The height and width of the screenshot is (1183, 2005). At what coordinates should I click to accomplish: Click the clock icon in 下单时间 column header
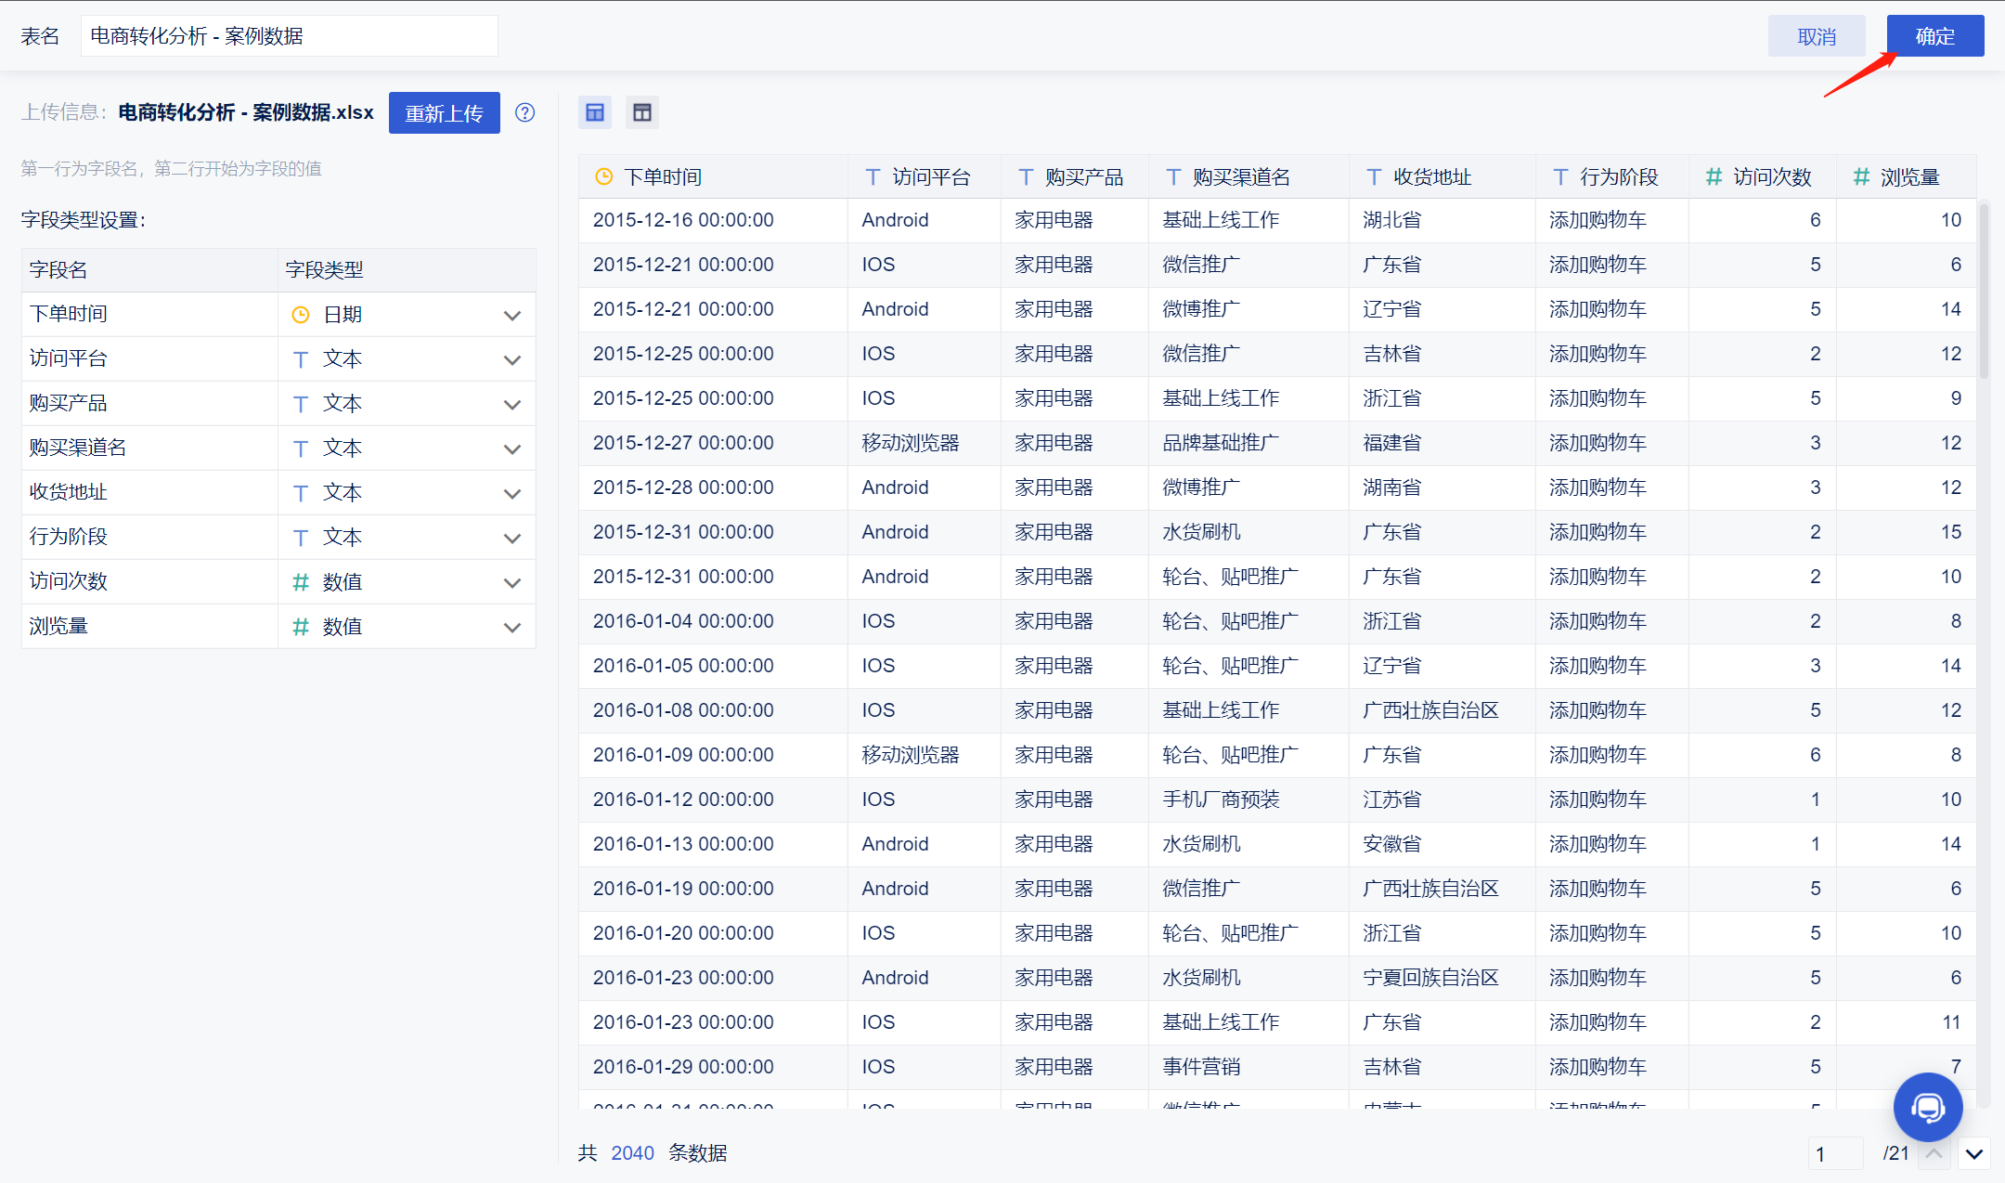[603, 176]
